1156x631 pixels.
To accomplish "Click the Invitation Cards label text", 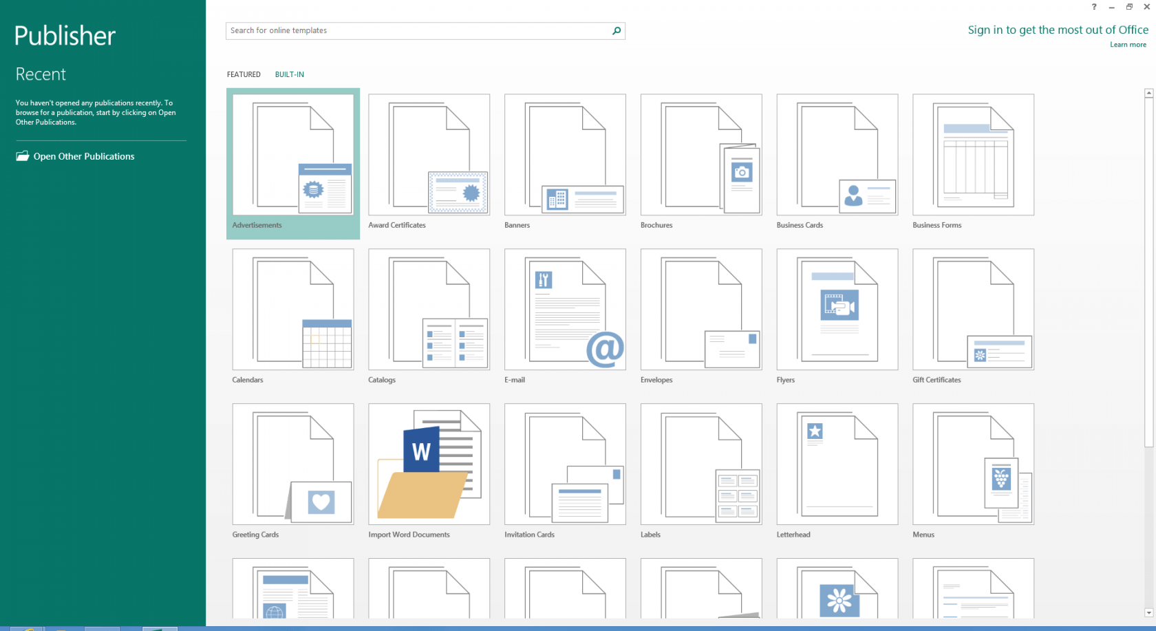I will click(529, 535).
